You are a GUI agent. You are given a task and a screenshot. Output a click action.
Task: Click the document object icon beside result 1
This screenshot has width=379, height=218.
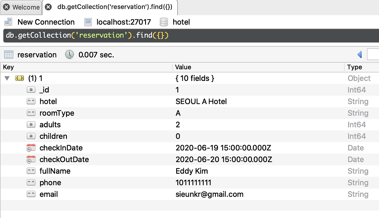click(x=20, y=78)
